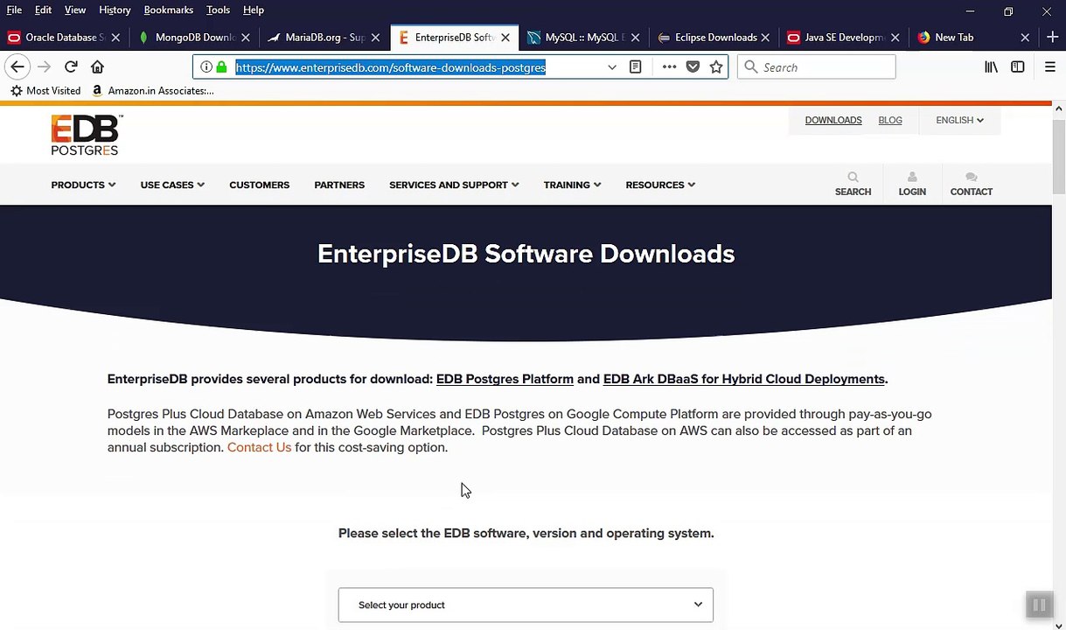Open the ENGLISH language selector
1066x630 pixels.
tap(959, 120)
